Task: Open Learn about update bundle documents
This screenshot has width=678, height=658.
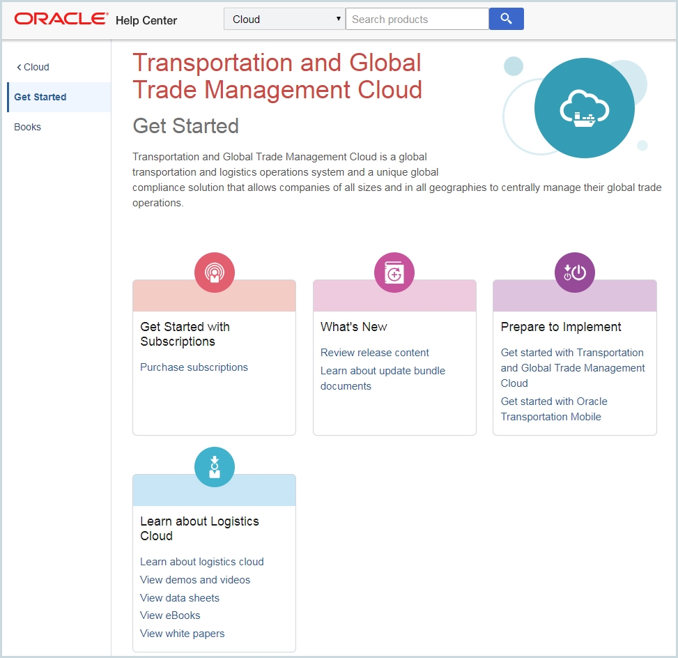Action: (383, 371)
